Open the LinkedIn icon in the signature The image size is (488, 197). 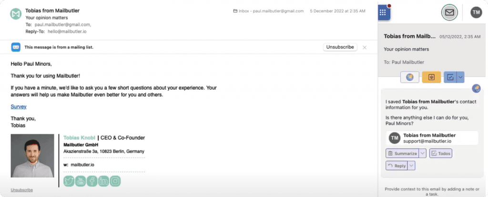103,181
